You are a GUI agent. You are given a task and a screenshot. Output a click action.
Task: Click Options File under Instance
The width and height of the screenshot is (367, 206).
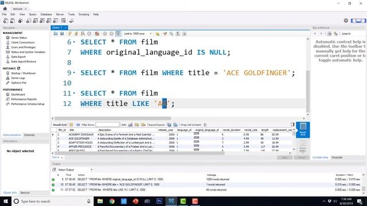(x=19, y=83)
